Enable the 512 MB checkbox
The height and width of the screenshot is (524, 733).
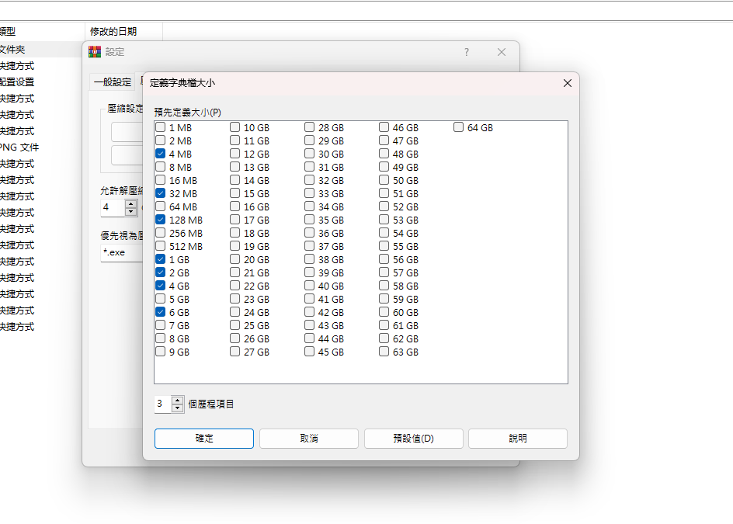[x=160, y=246]
